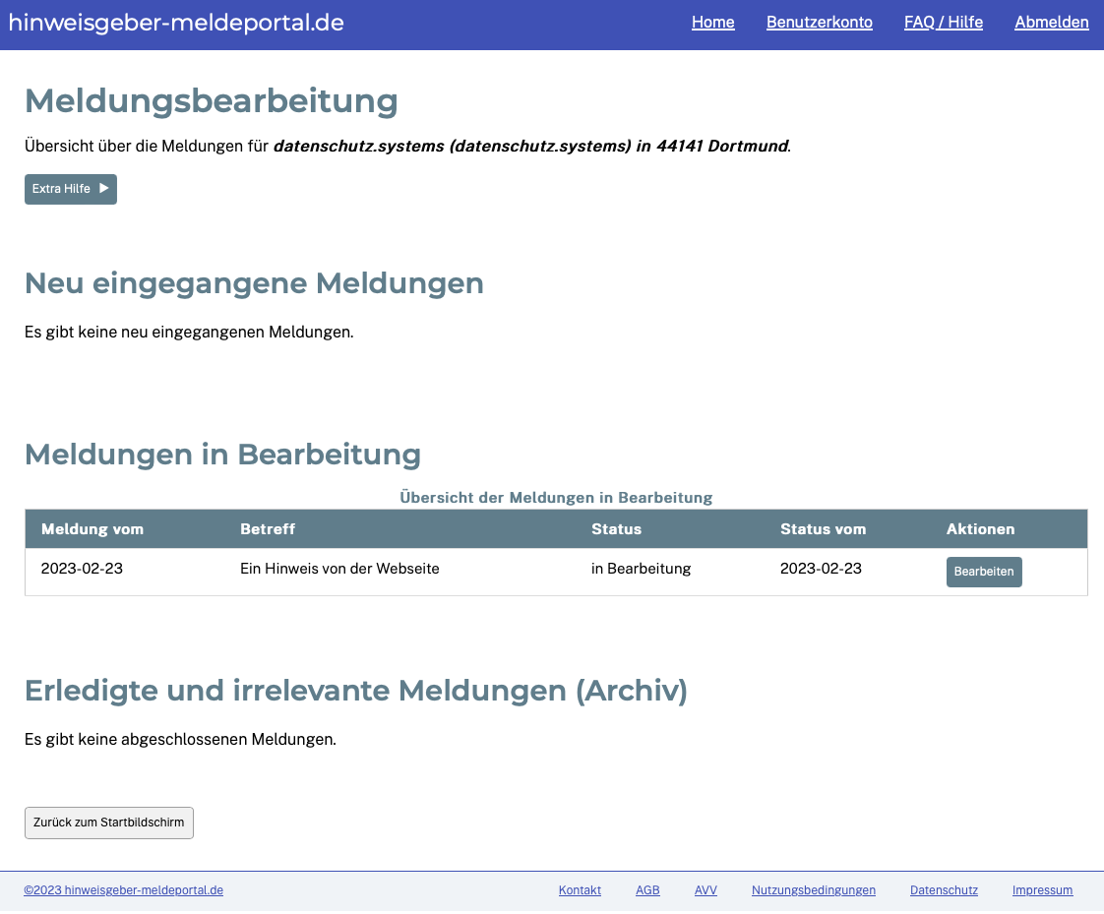Open the FAQ / Hilfe page
Image resolution: width=1104 pixels, height=914 pixels.
[x=943, y=23]
